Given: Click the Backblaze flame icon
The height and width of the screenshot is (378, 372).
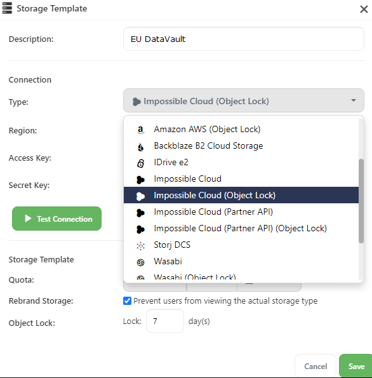Looking at the screenshot, I should (140, 146).
